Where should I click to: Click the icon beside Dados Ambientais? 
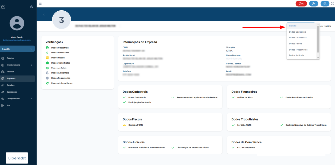[47, 73]
